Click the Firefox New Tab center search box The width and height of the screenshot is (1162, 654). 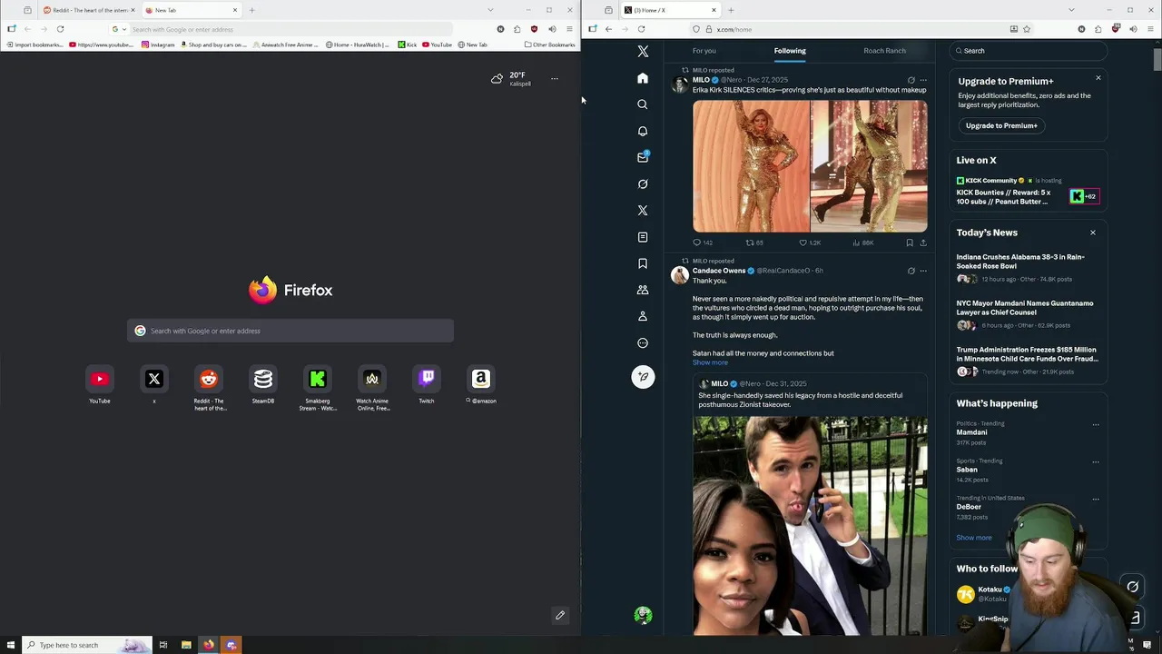click(x=290, y=331)
